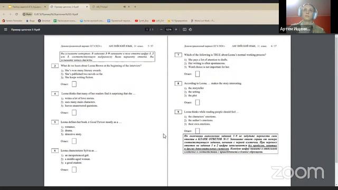The image size is (338, 190).
Task: Click the PDF title Пример цепочки 3-9.pdf in toolbar
Action: (25, 30)
